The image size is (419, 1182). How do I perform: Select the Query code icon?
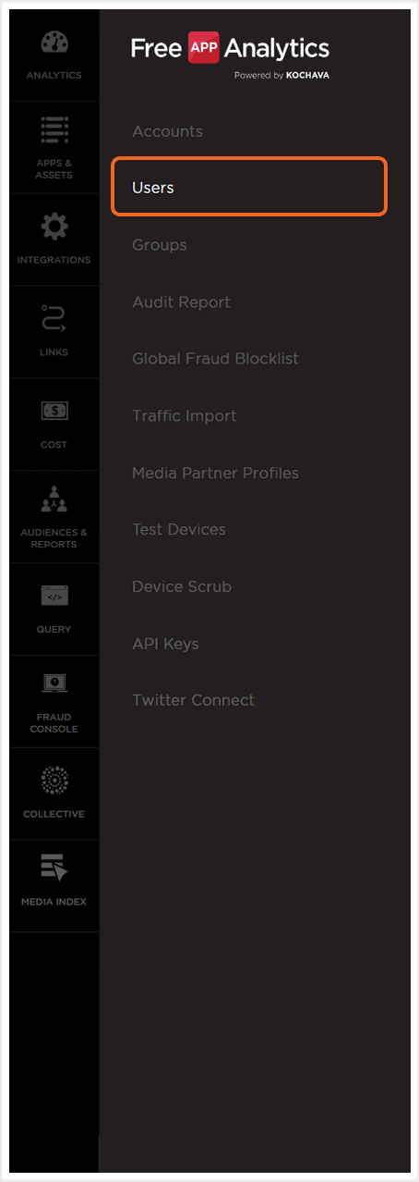pyautogui.click(x=54, y=597)
